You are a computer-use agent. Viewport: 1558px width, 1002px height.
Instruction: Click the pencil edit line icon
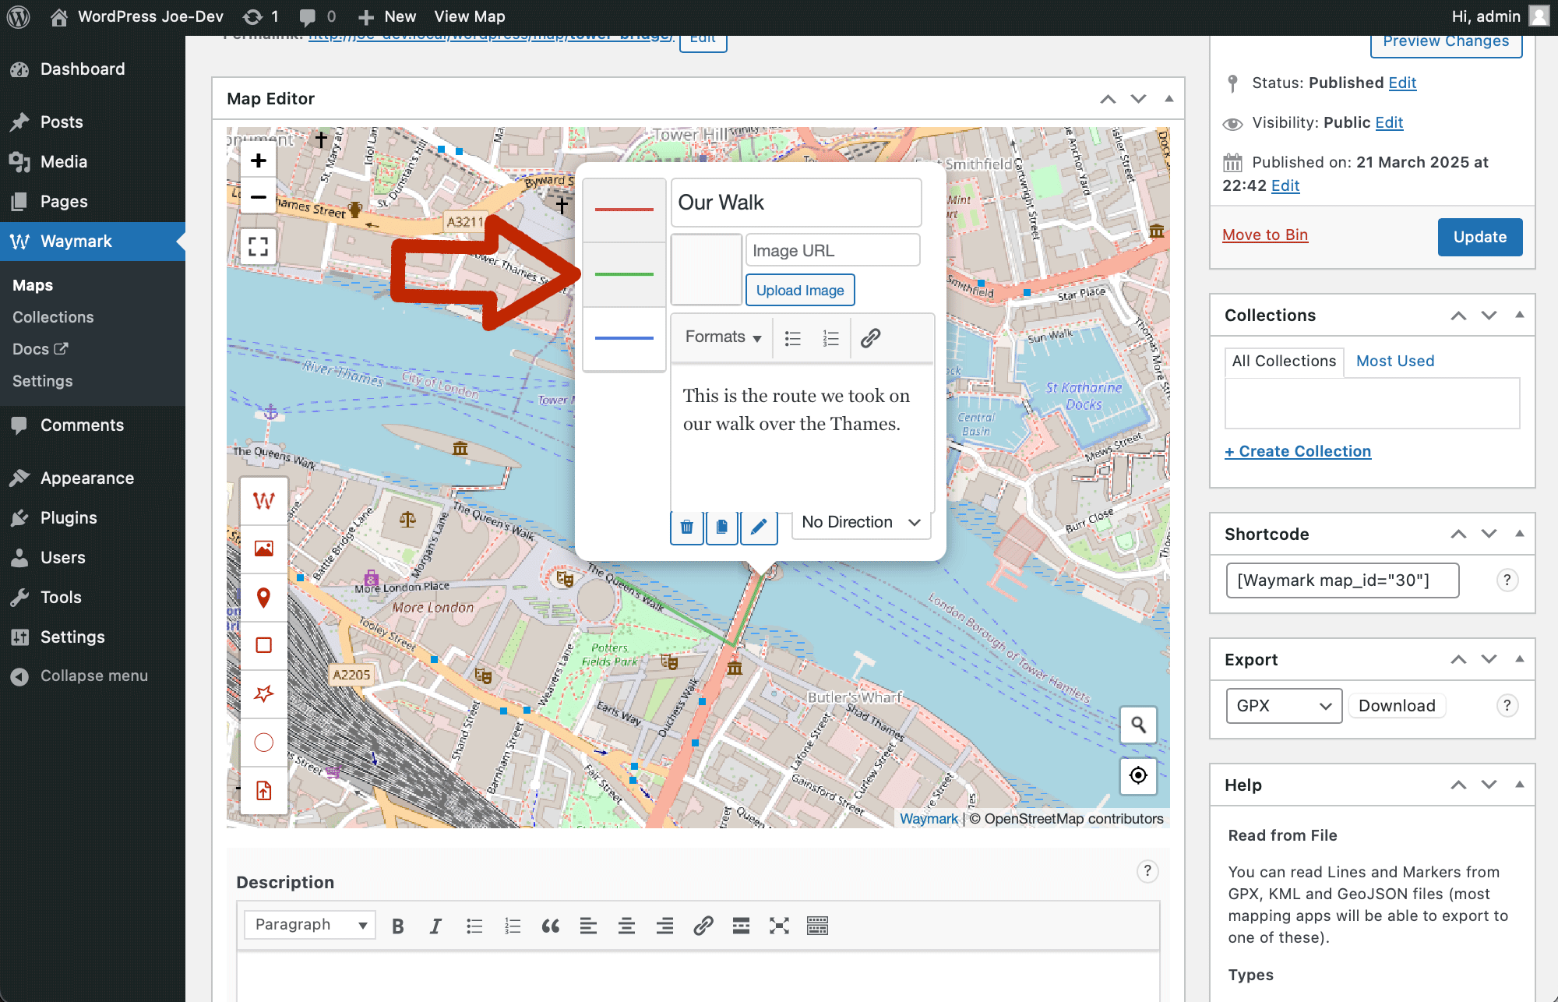coord(758,527)
